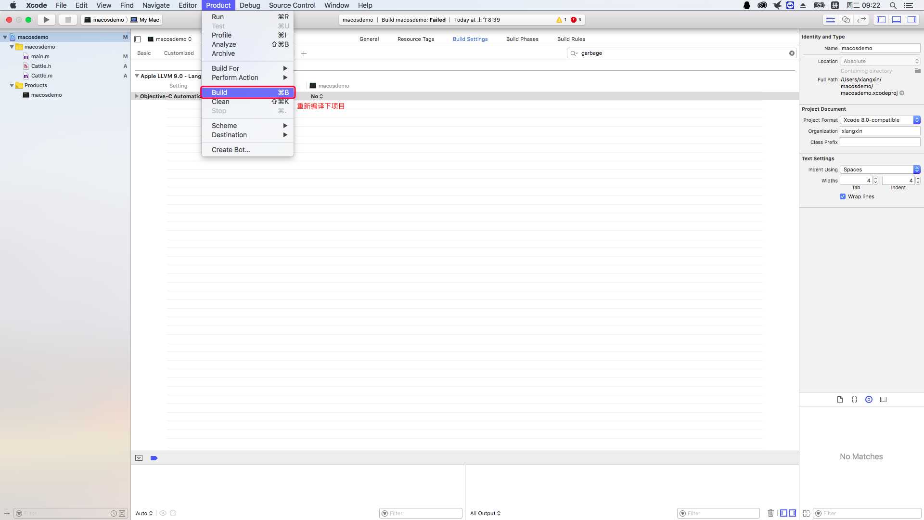924x520 pixels.
Task: Show variables view pane
Action: (x=783, y=513)
